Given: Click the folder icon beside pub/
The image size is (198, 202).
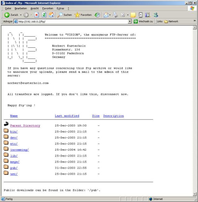Looking at the screenshot, I should point(6,167).
